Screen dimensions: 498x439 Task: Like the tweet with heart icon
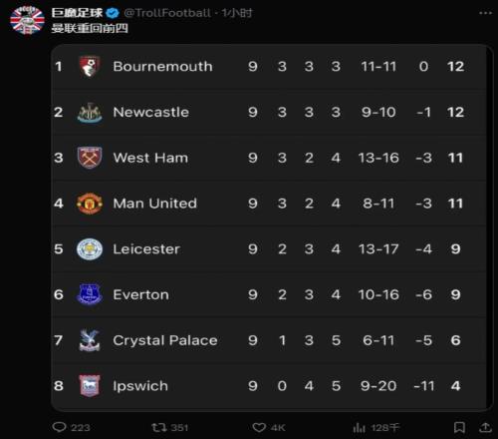[259, 427]
